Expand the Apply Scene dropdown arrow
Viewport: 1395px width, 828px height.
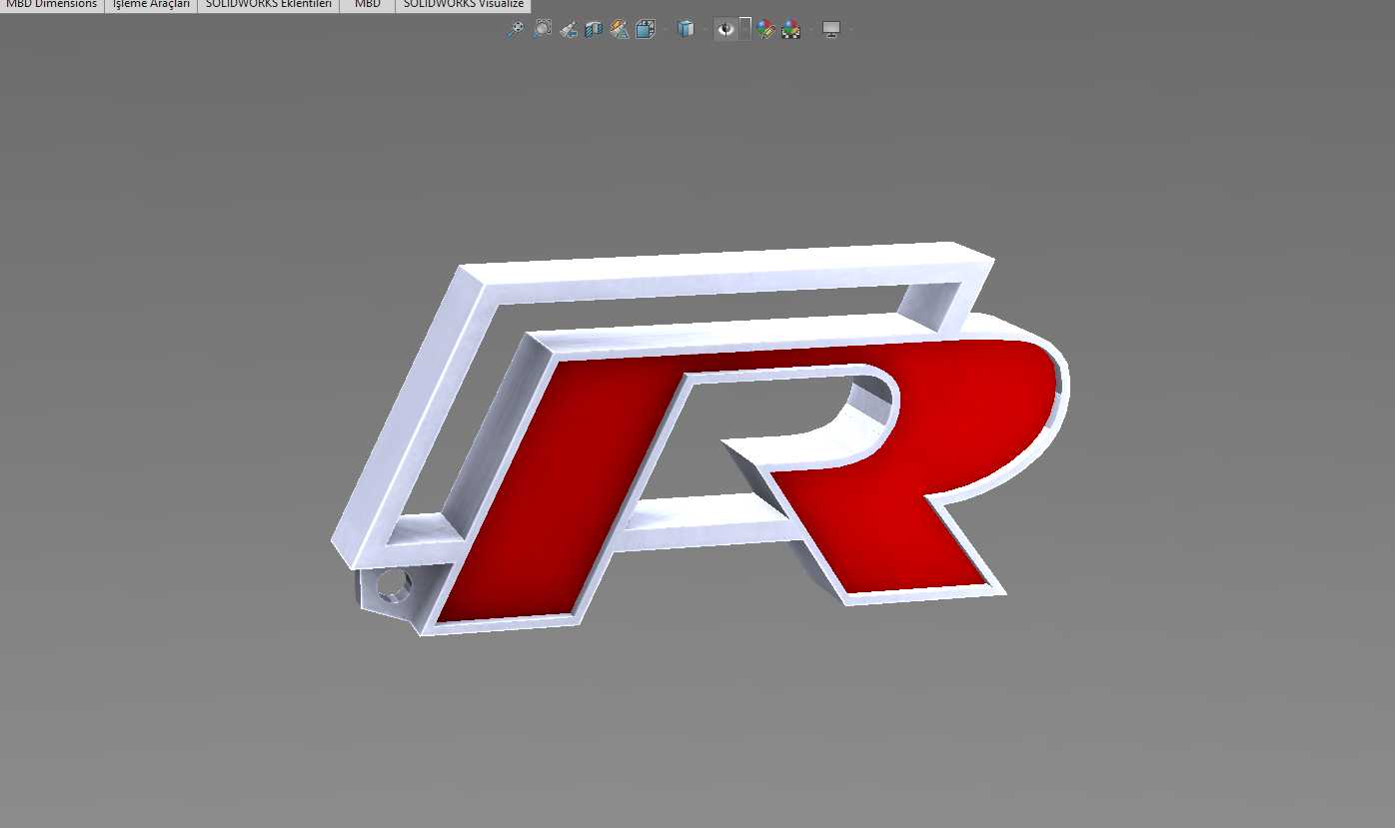click(x=811, y=29)
